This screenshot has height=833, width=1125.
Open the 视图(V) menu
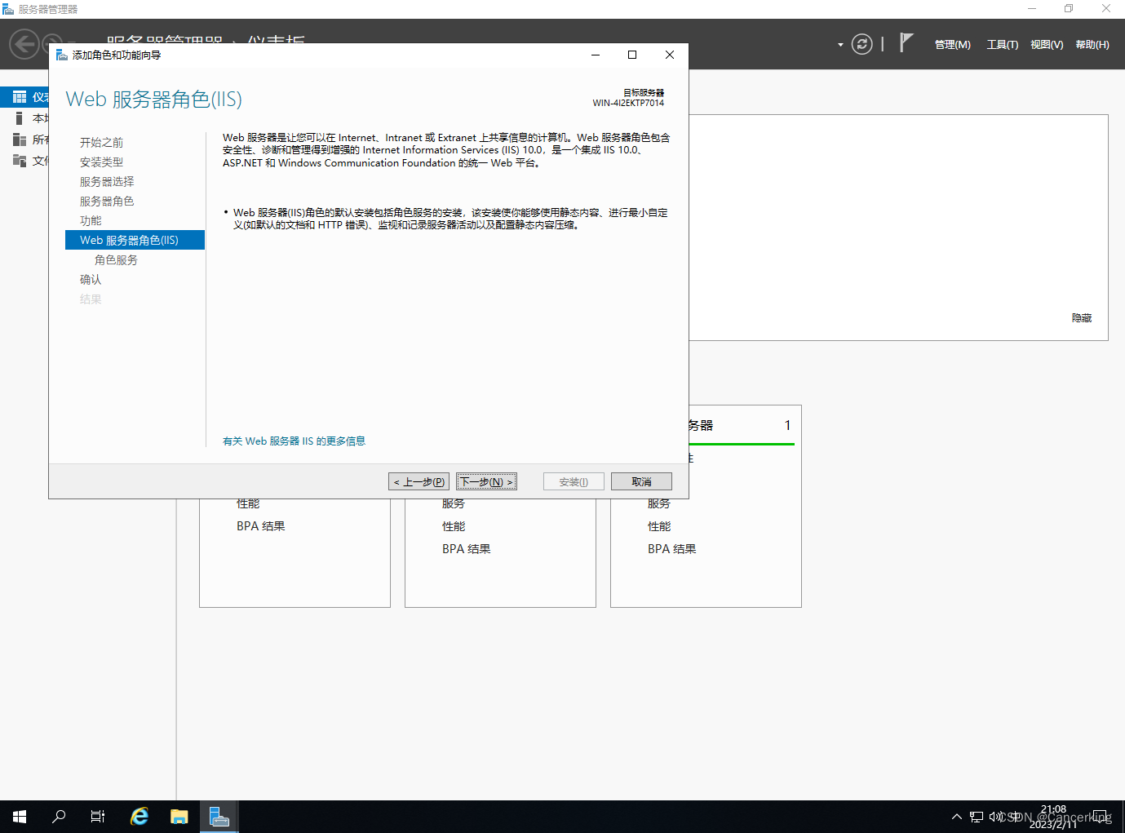coord(1047,45)
